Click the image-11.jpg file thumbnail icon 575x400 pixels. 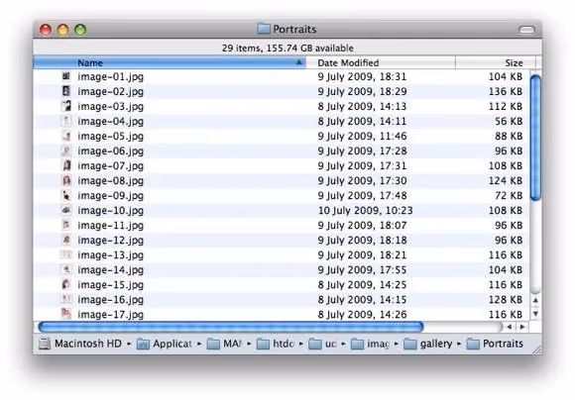pyautogui.click(x=66, y=225)
